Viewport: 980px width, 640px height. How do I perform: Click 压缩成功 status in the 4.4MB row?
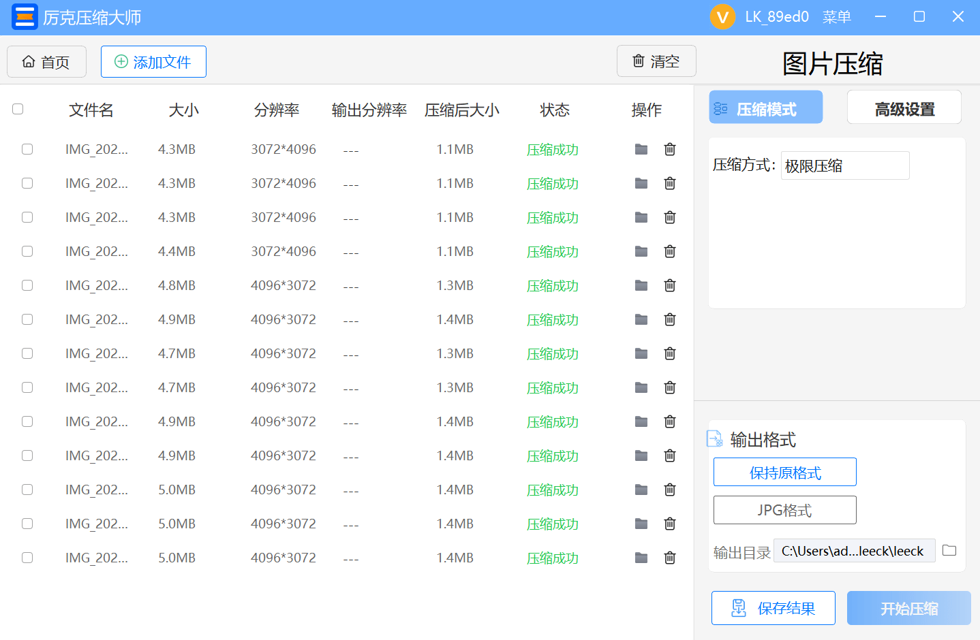point(553,252)
